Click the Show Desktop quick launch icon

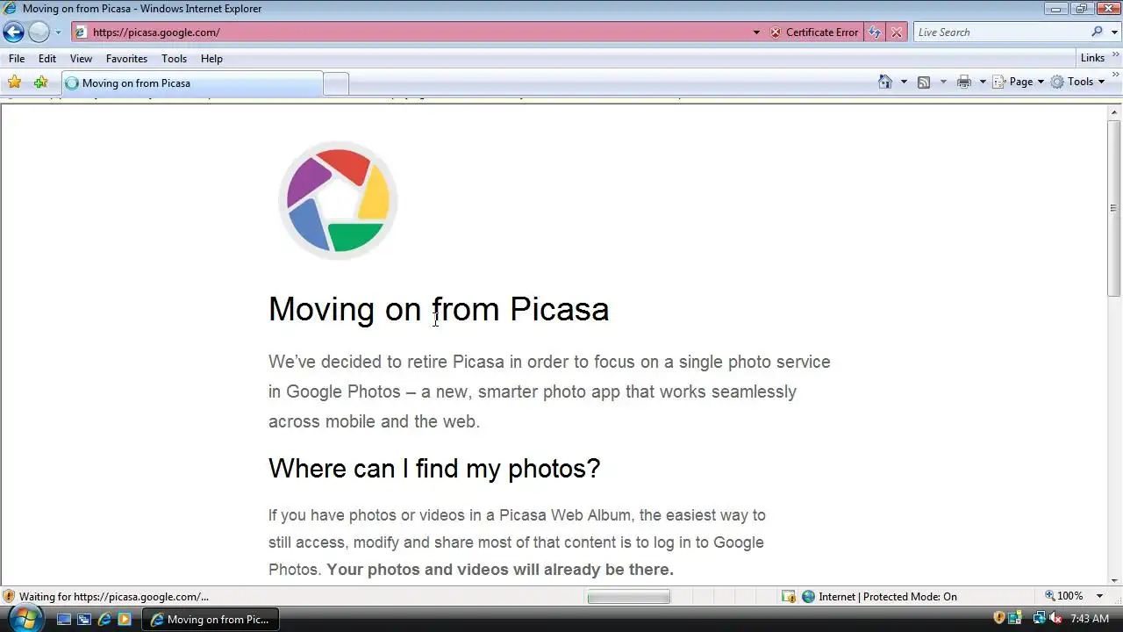pos(63,620)
